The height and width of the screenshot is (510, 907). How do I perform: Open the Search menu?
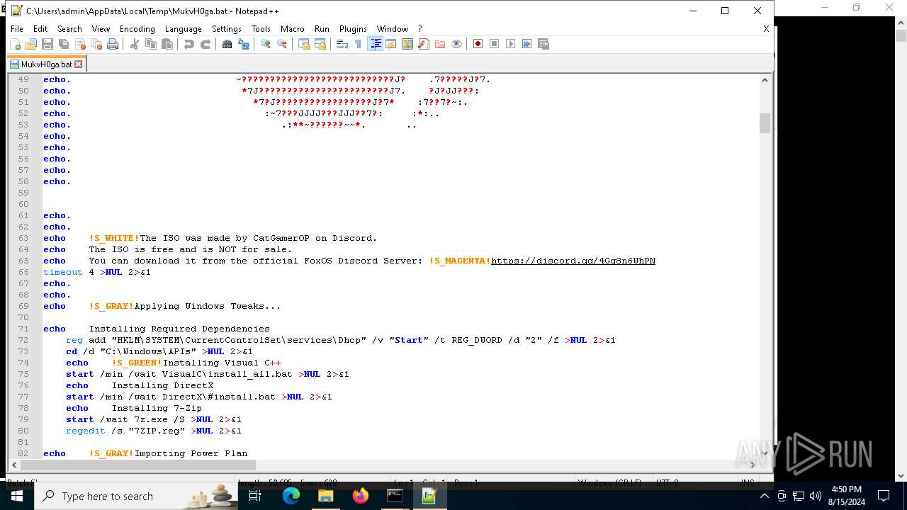point(69,29)
